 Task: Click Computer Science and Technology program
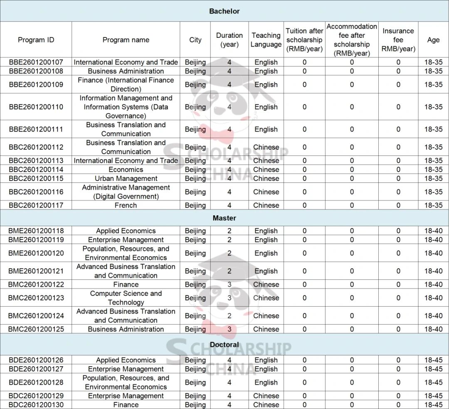click(126, 298)
